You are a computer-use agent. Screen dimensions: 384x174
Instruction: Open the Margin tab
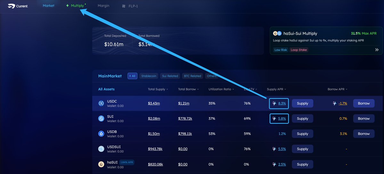103,6
